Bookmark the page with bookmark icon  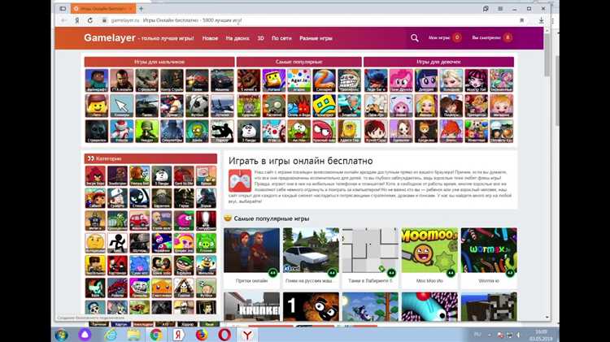click(521, 20)
